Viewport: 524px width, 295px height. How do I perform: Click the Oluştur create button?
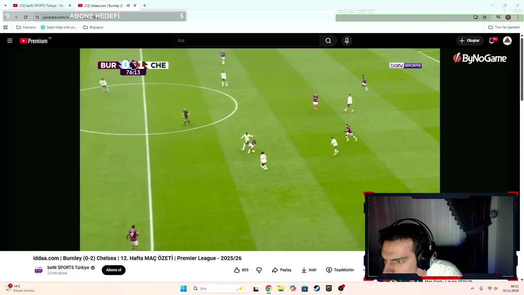(x=469, y=41)
